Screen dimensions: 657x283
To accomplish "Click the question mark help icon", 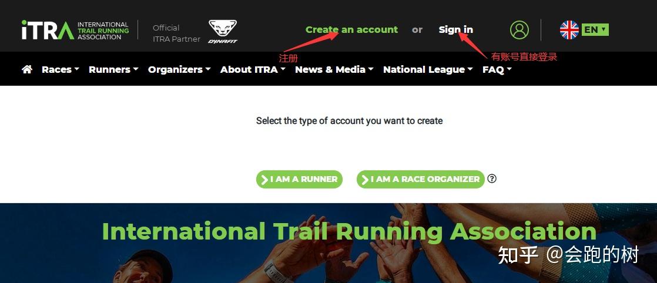I will coord(492,178).
